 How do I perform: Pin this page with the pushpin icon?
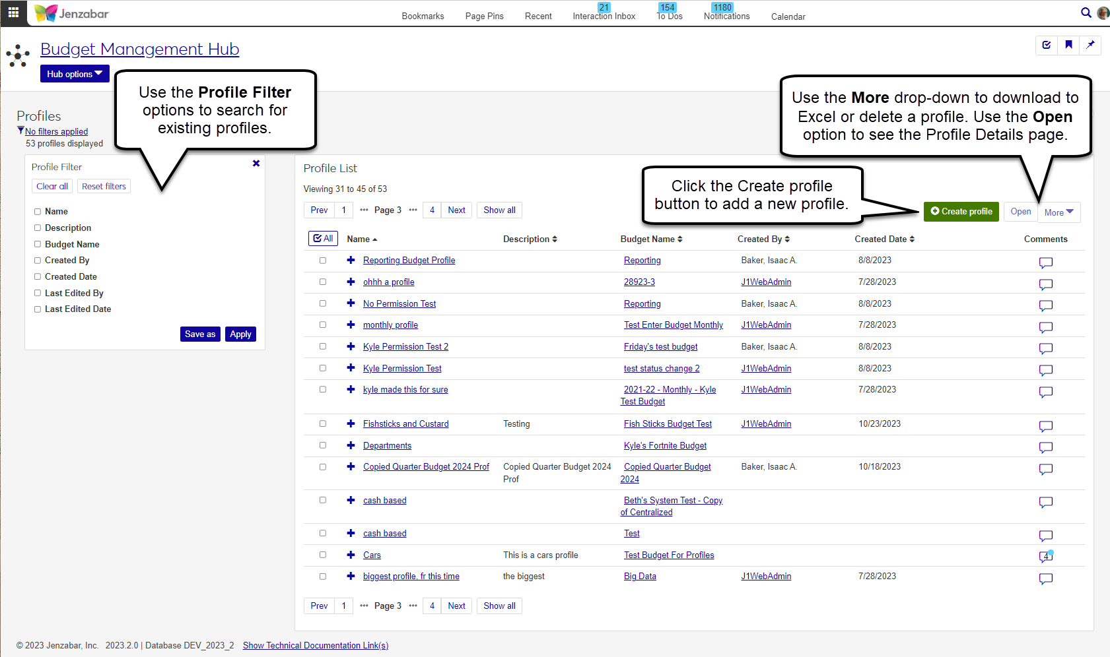tap(1090, 45)
